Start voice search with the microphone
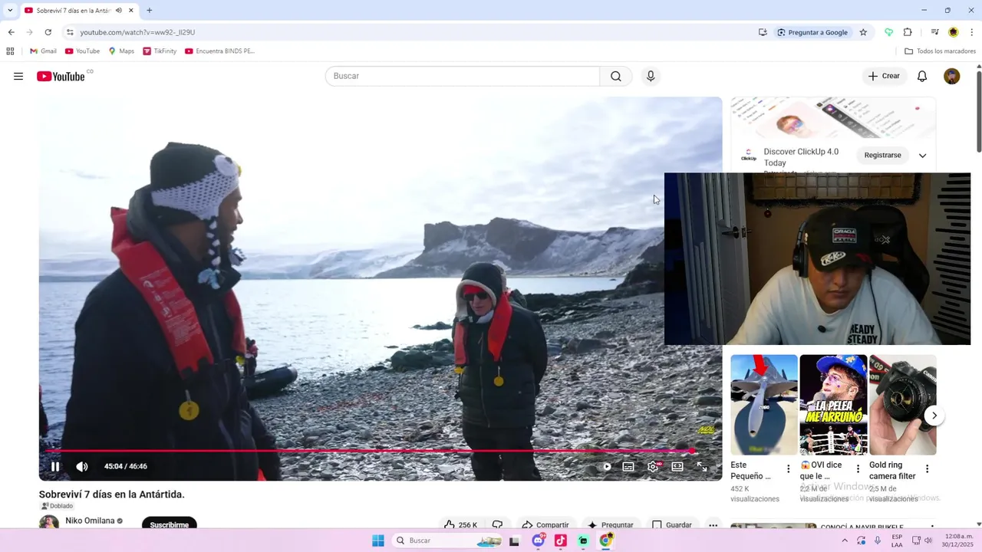 (x=651, y=76)
